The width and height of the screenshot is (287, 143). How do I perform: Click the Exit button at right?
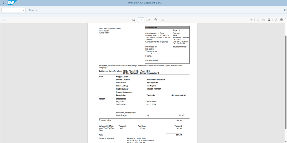point(285,10)
